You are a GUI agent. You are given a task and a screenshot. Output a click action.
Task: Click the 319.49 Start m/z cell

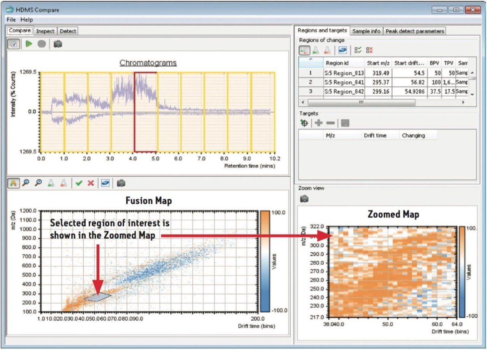(x=378, y=73)
